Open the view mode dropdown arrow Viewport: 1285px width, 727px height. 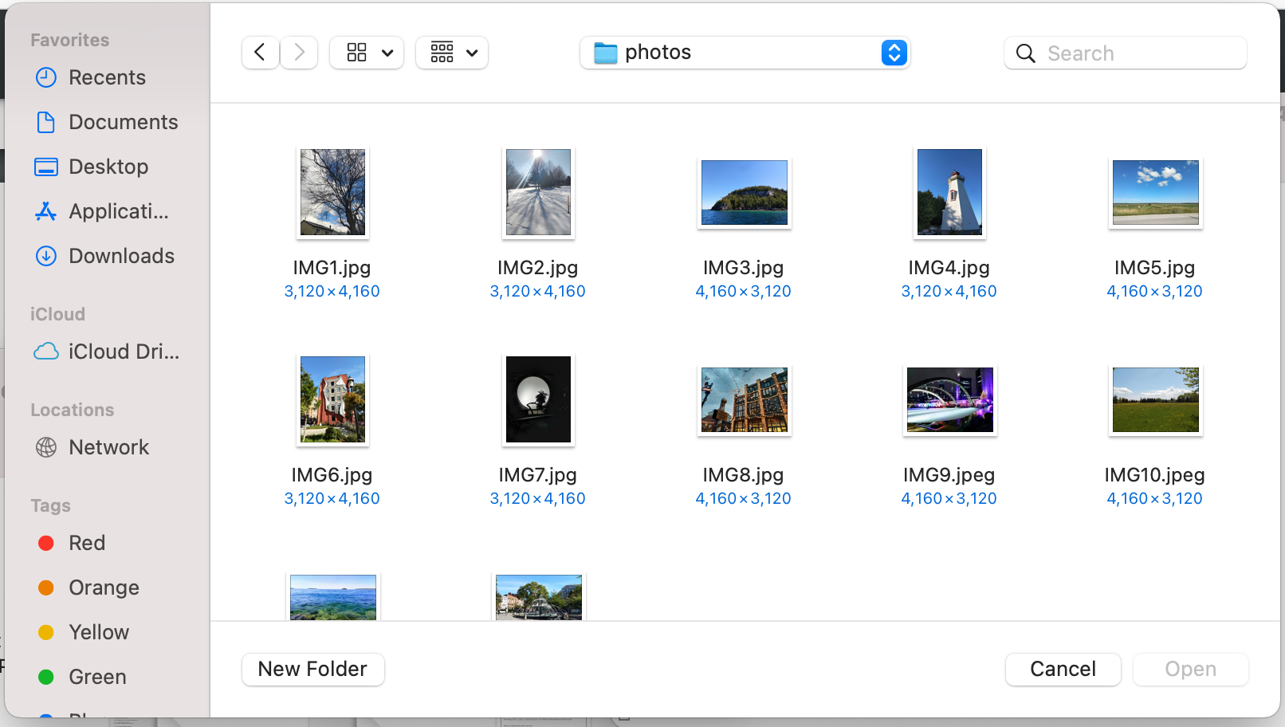click(x=387, y=53)
